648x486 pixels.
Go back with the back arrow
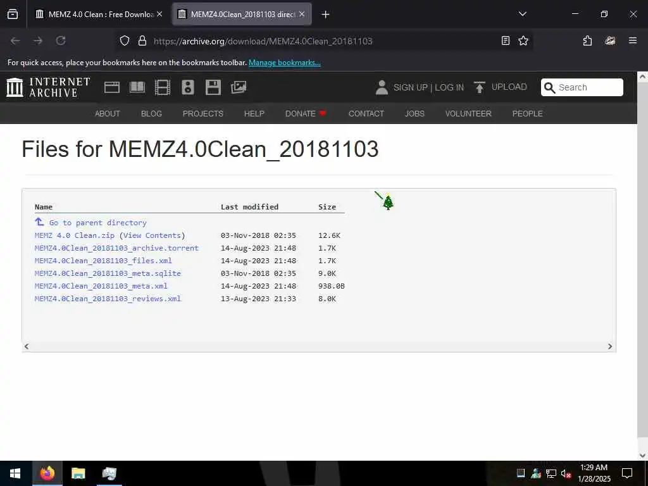15,40
